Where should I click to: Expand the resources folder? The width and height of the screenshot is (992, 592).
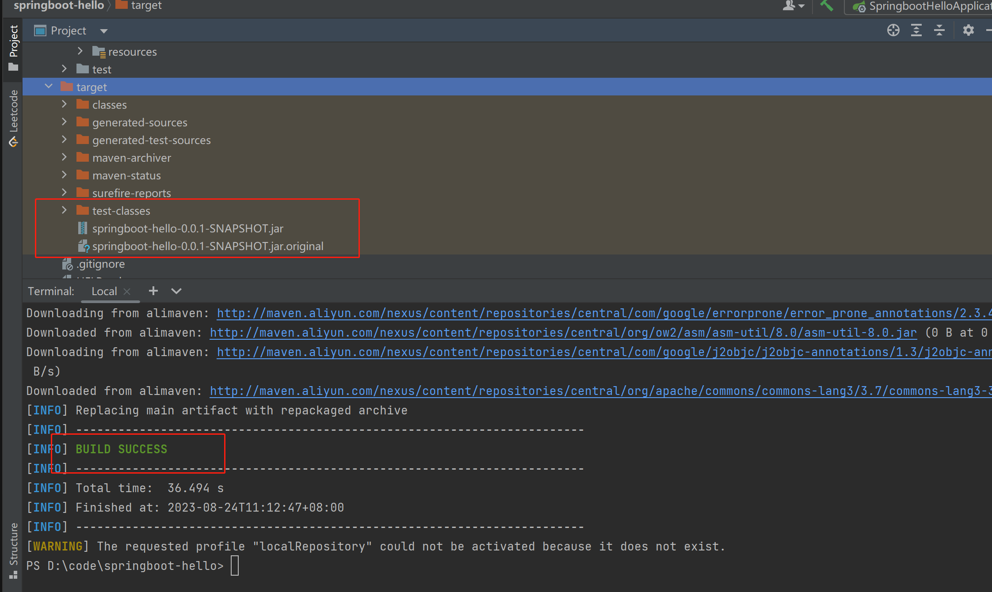80,51
